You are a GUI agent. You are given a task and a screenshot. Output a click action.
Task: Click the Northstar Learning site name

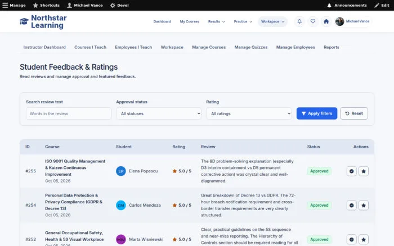pyautogui.click(x=49, y=21)
